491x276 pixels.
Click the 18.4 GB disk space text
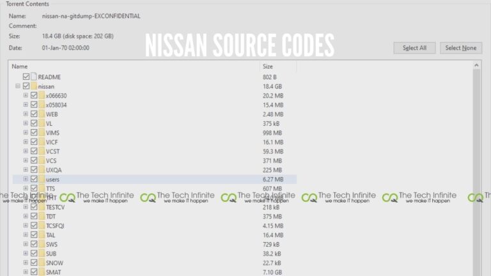(77, 36)
